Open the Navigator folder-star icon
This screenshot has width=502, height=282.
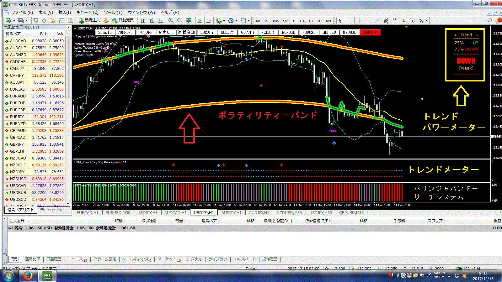pos(53,21)
